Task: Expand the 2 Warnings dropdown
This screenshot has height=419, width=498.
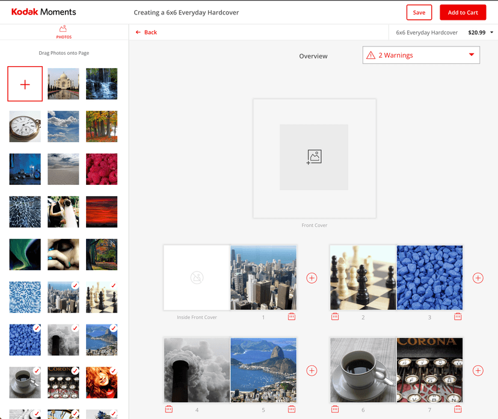Action: point(421,55)
